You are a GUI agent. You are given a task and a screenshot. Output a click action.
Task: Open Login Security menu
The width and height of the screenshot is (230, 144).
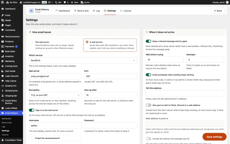pyautogui.click(x=11, y=76)
